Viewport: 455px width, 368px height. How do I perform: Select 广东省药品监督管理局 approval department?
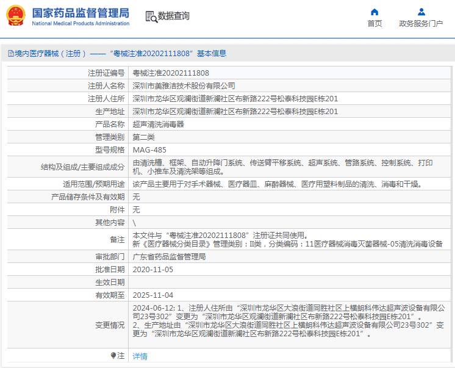coord(169,257)
